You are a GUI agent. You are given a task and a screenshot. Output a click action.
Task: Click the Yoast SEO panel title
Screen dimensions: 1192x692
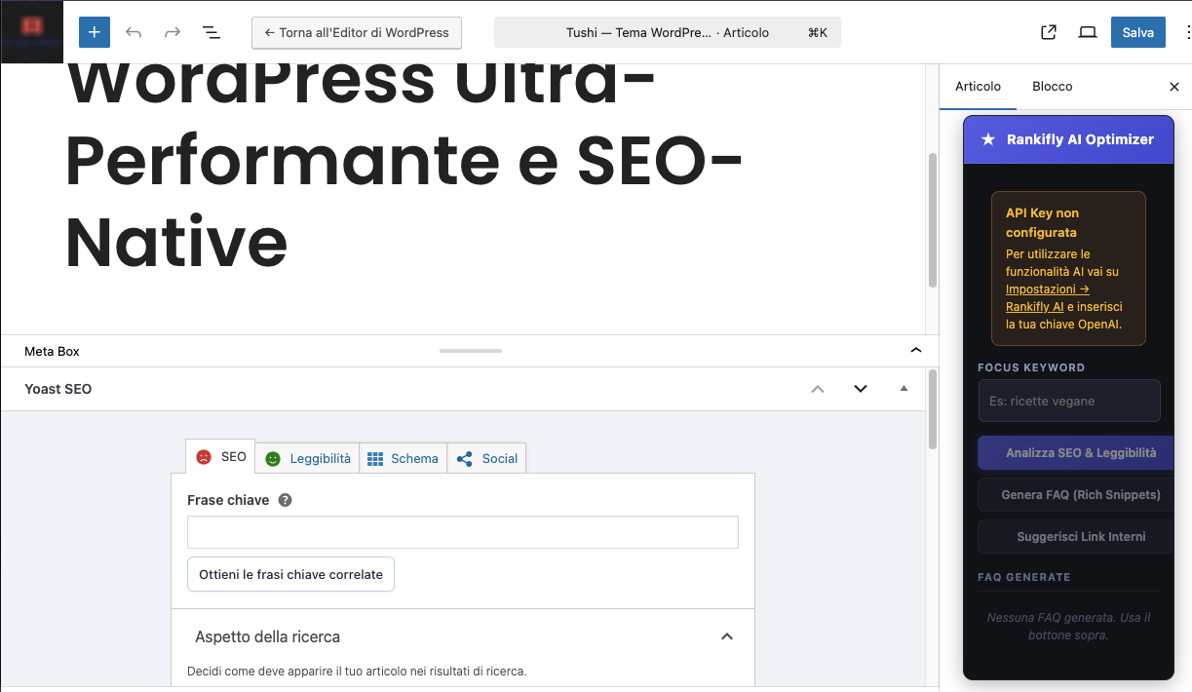(x=58, y=389)
